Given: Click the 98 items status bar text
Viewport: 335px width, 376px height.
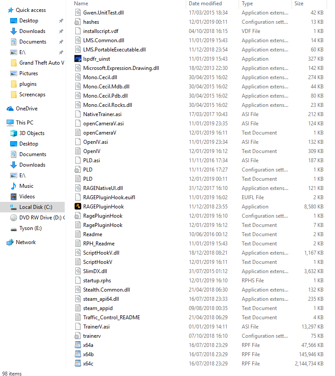Looking at the screenshot, I should [x=12, y=373].
